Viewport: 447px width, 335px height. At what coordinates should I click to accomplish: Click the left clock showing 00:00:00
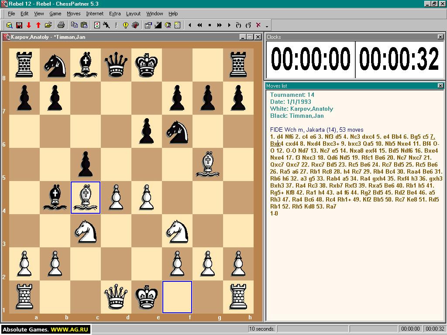[310, 59]
